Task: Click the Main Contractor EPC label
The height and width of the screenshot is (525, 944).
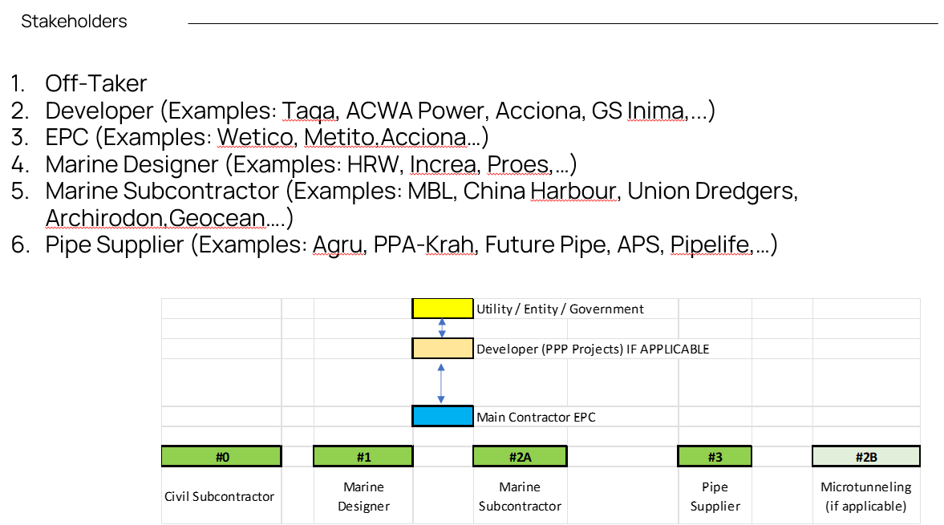Action: pyautogui.click(x=536, y=418)
